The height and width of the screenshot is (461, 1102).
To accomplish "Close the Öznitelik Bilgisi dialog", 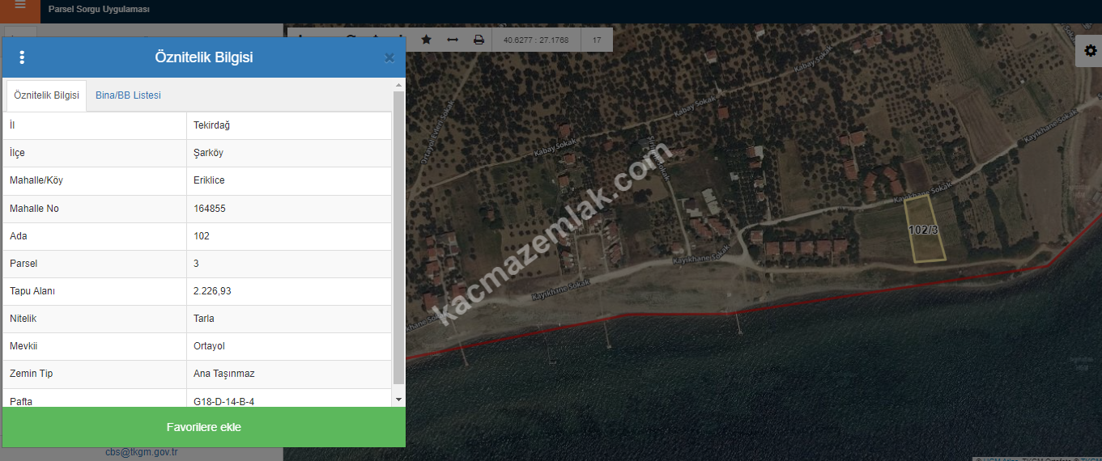I will (x=389, y=57).
